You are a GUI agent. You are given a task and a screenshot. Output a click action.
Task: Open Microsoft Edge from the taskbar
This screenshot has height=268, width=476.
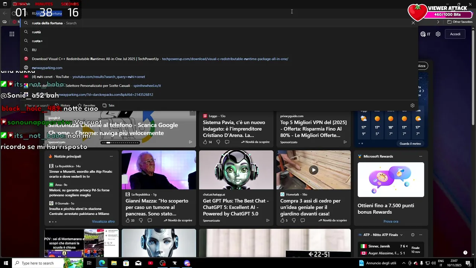(102, 263)
